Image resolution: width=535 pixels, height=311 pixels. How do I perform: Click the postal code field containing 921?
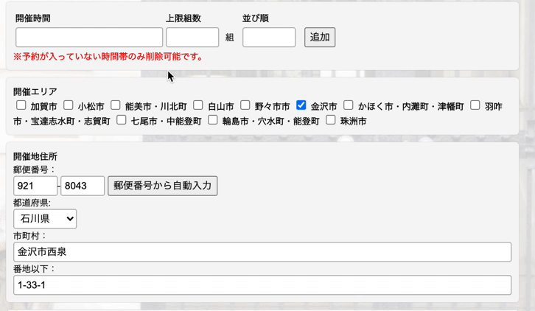coord(35,186)
